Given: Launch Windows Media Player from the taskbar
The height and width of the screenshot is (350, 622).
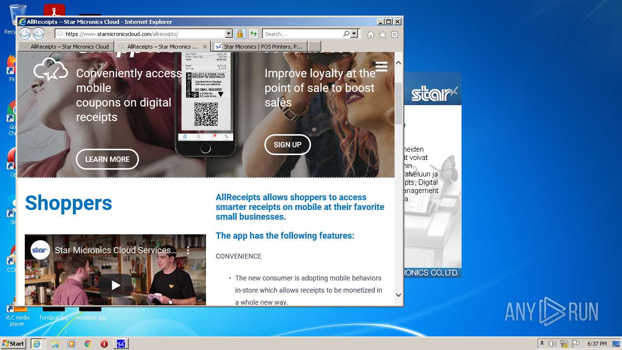Looking at the screenshot, I should 71,344.
